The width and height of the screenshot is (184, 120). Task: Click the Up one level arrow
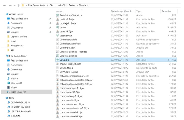coord(19,5)
